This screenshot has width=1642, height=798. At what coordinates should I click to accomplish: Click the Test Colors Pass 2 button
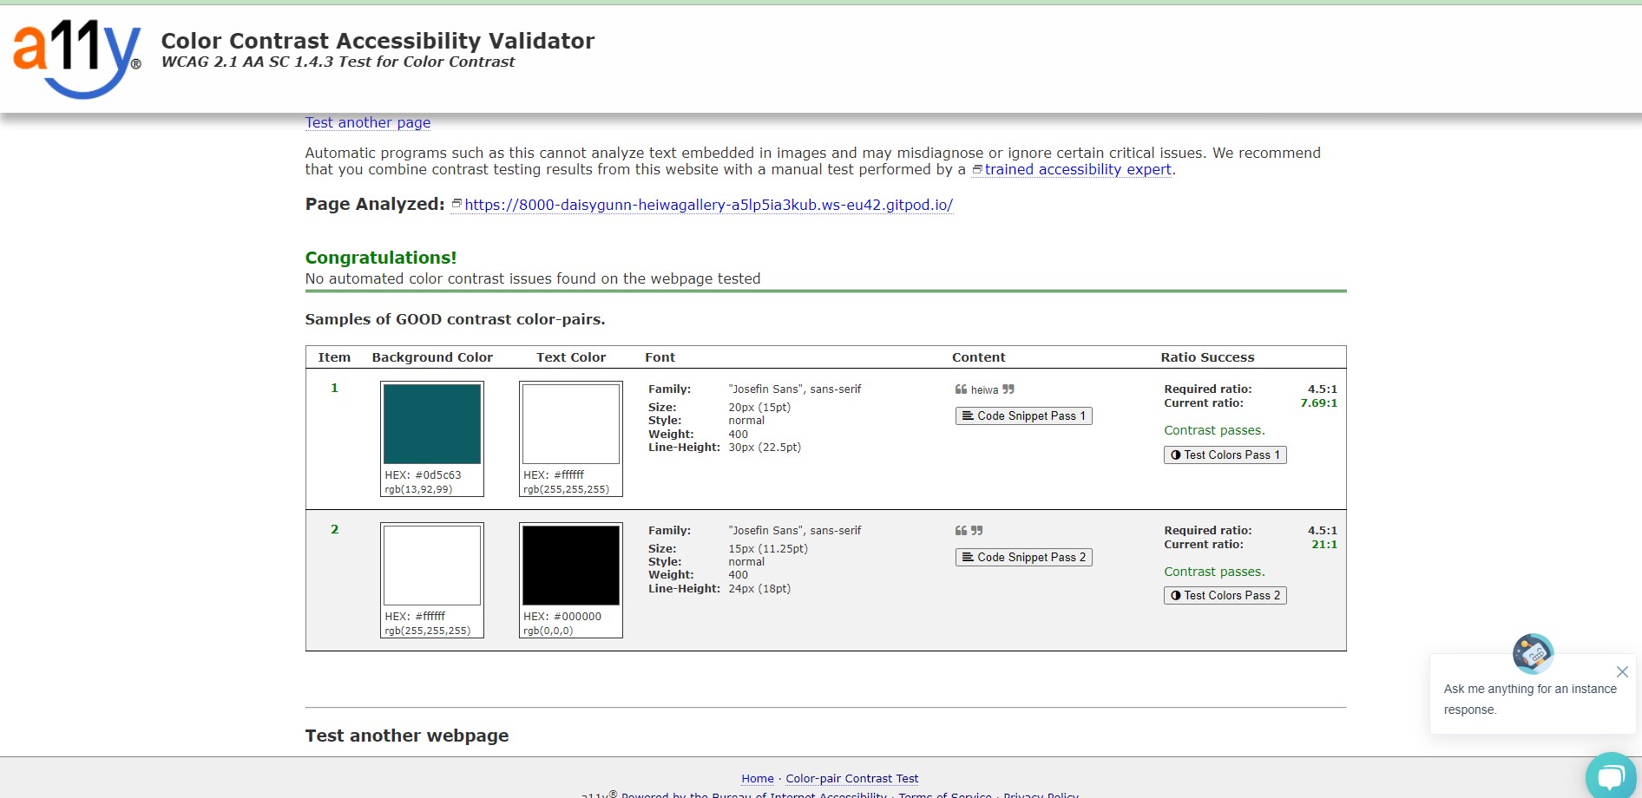1225,596
